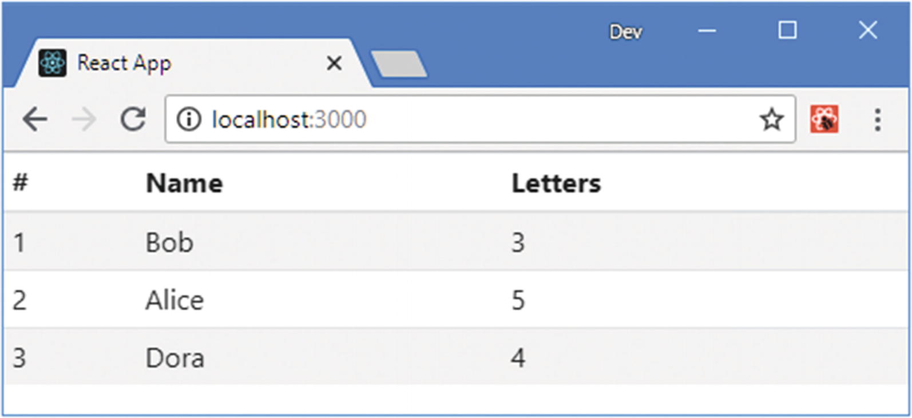This screenshot has height=418, width=912.
Task: Click the forward navigation arrow
Action: [x=84, y=120]
